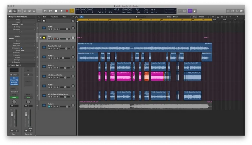Open the Drag mode X-Fade dropdown
Image resolution: width=252 pixels, height=145 pixels.
[x=204, y=17]
